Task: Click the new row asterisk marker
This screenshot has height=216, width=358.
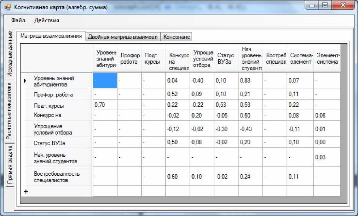Action: [x=25, y=191]
